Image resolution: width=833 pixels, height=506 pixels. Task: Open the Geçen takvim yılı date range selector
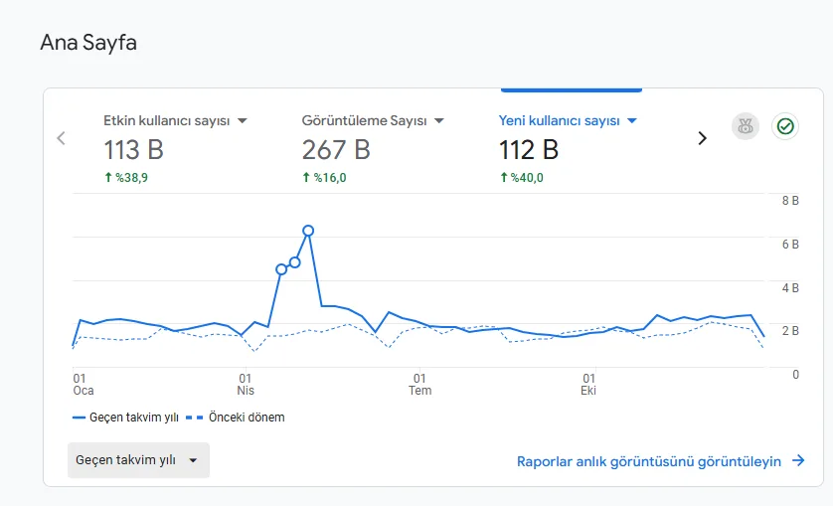tap(138, 460)
